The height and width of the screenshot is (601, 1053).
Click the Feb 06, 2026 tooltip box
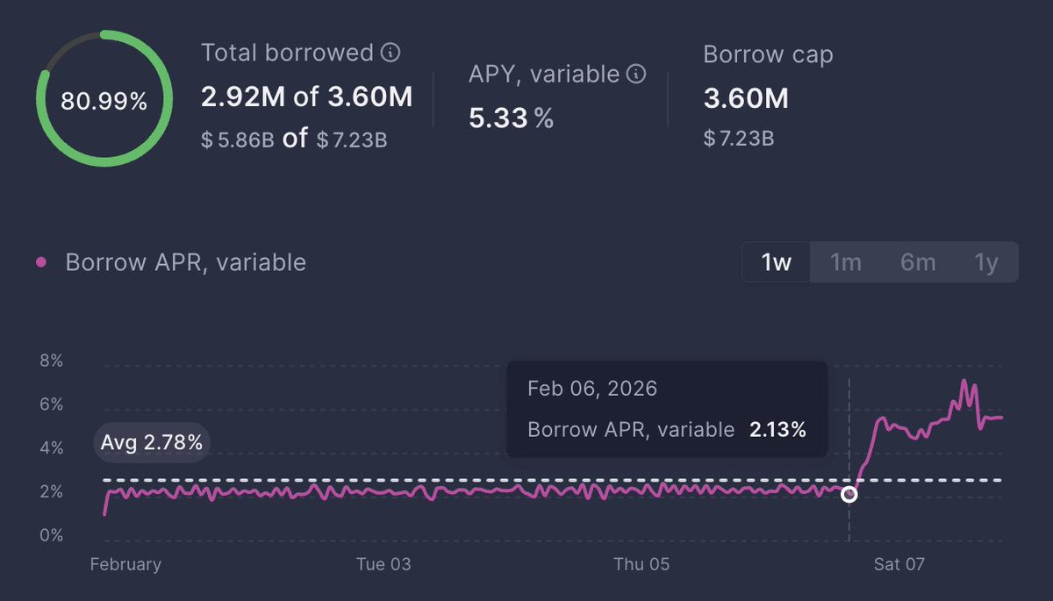pyautogui.click(x=667, y=409)
